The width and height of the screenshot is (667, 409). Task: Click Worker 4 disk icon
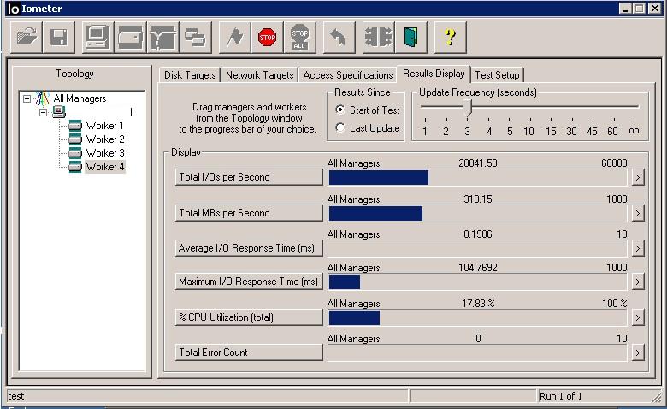coord(75,166)
